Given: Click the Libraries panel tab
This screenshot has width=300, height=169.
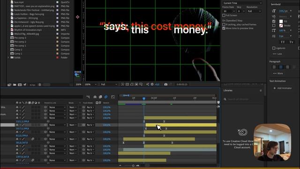Looking at the screenshot, I should pos(228,91).
